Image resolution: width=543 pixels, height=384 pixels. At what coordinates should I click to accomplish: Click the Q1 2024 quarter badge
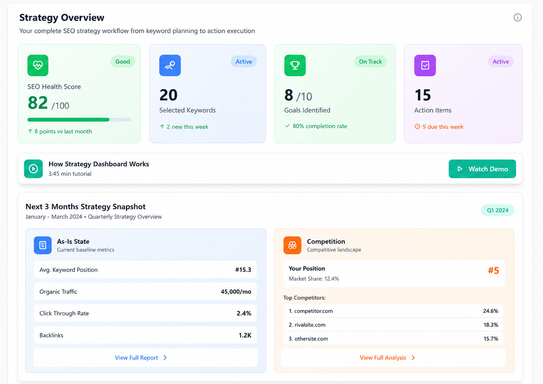tap(497, 210)
